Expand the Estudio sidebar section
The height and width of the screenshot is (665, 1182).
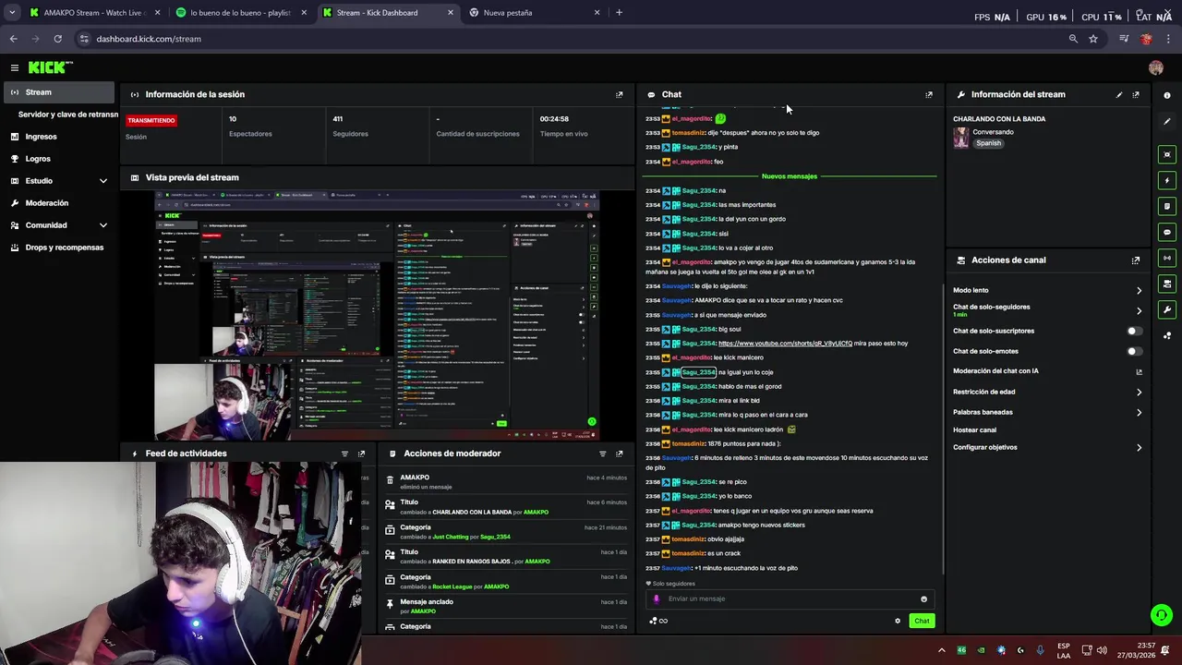tap(103, 181)
